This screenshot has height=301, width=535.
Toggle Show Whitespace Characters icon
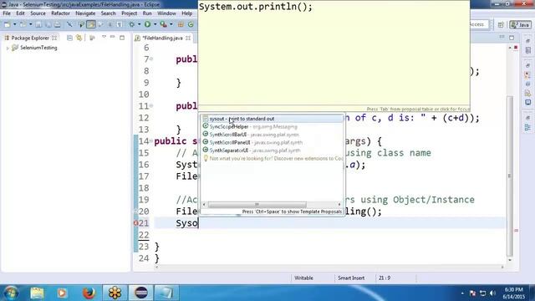pos(120,24)
